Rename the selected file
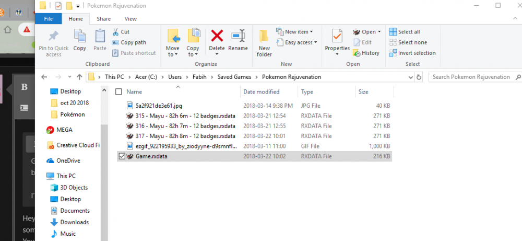 click(x=238, y=40)
